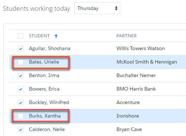The height and width of the screenshot is (136, 186).
Task: Click the Ironshore partner entry
Action: (128, 116)
